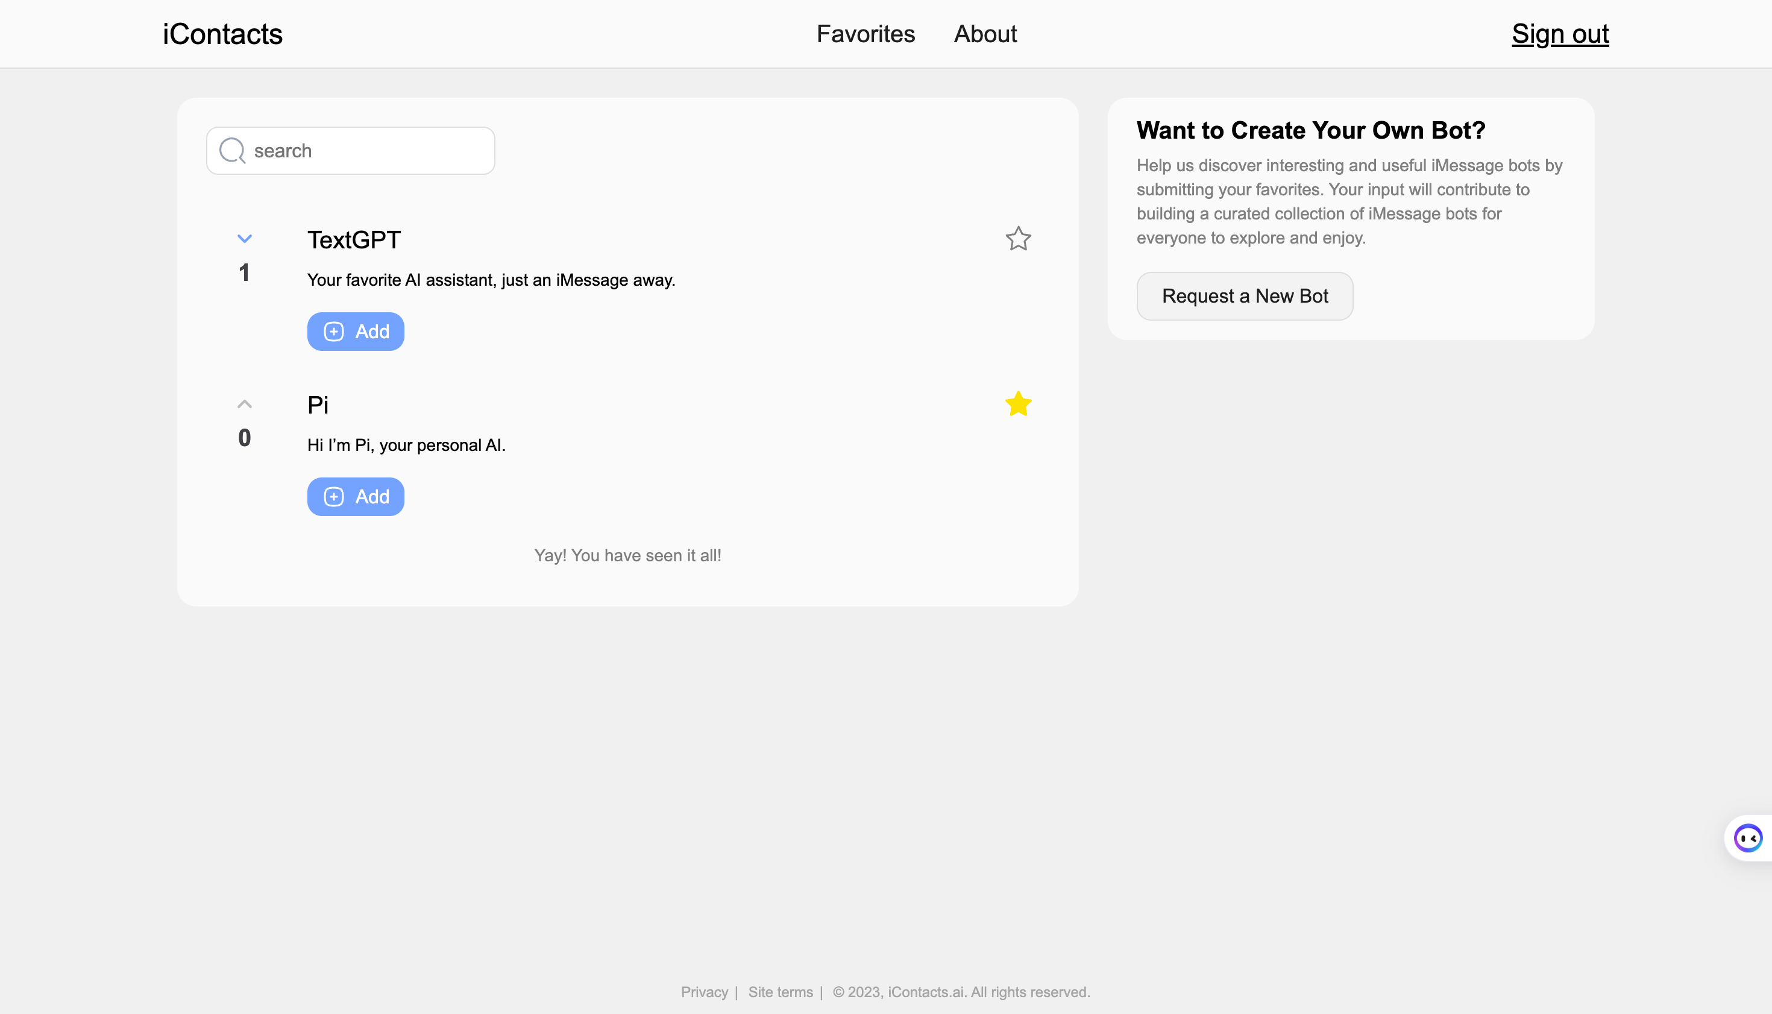Go to the About page
1772x1014 pixels.
click(x=985, y=33)
